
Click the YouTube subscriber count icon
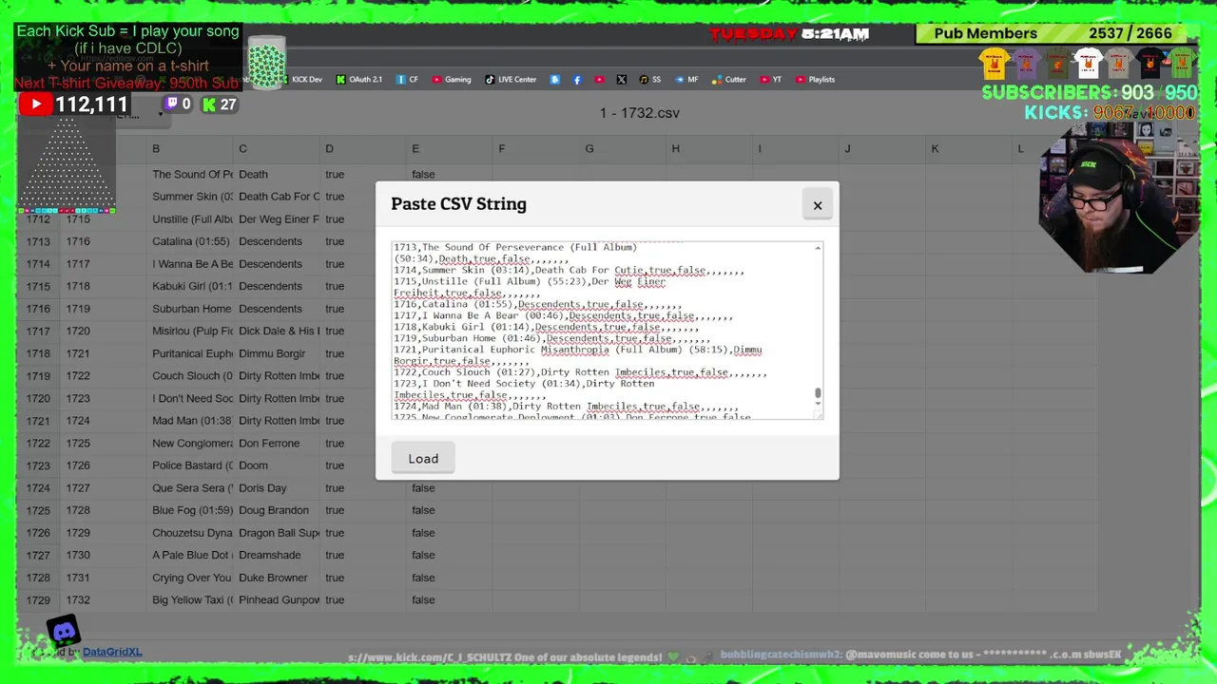point(35,104)
